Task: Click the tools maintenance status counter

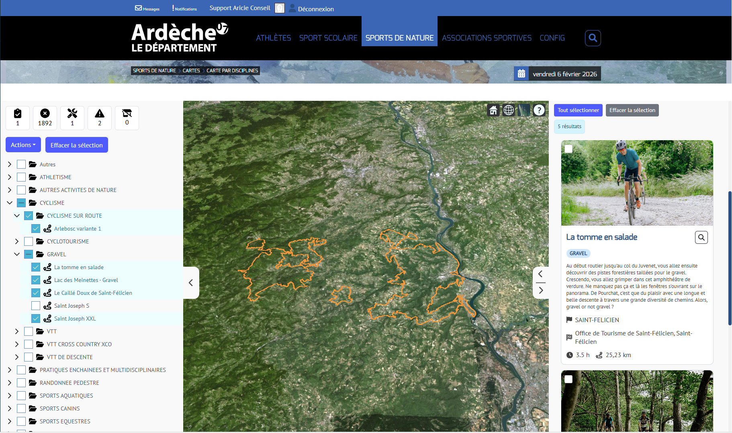Action: 72,118
